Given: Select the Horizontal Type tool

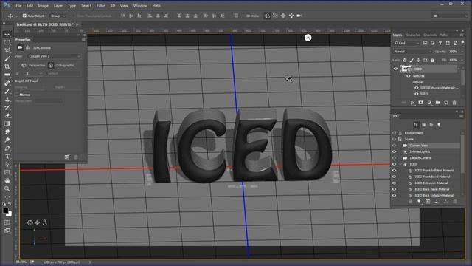Looking at the screenshot, I should [7, 156].
